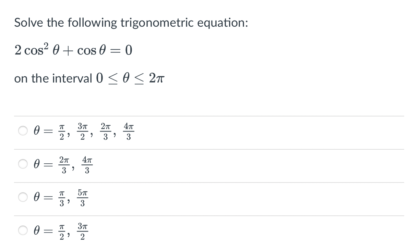This screenshot has height=250, width=410.
Task: Click the radio circle beside the top option
Action: tap(23, 131)
